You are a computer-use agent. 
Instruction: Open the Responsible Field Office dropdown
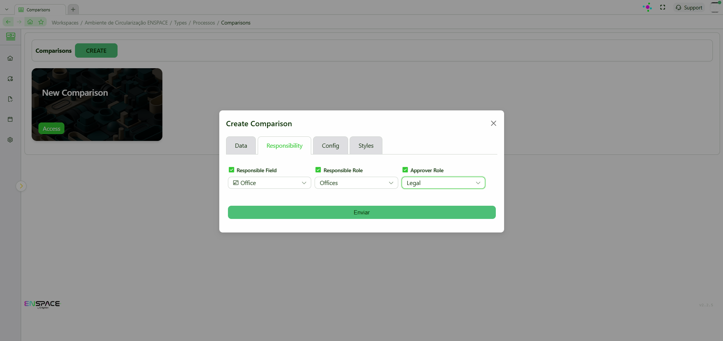(x=269, y=183)
